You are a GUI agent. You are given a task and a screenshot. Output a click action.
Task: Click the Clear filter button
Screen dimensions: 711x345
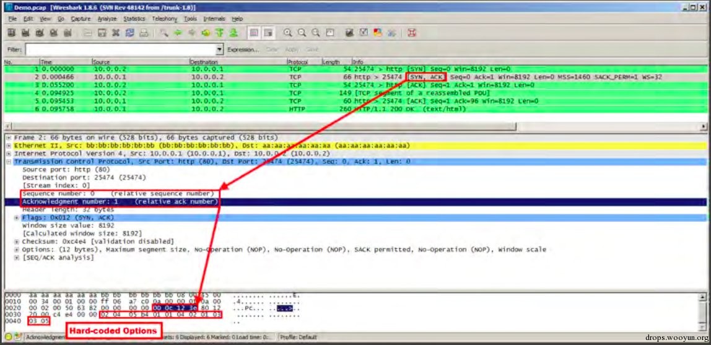[x=272, y=50]
